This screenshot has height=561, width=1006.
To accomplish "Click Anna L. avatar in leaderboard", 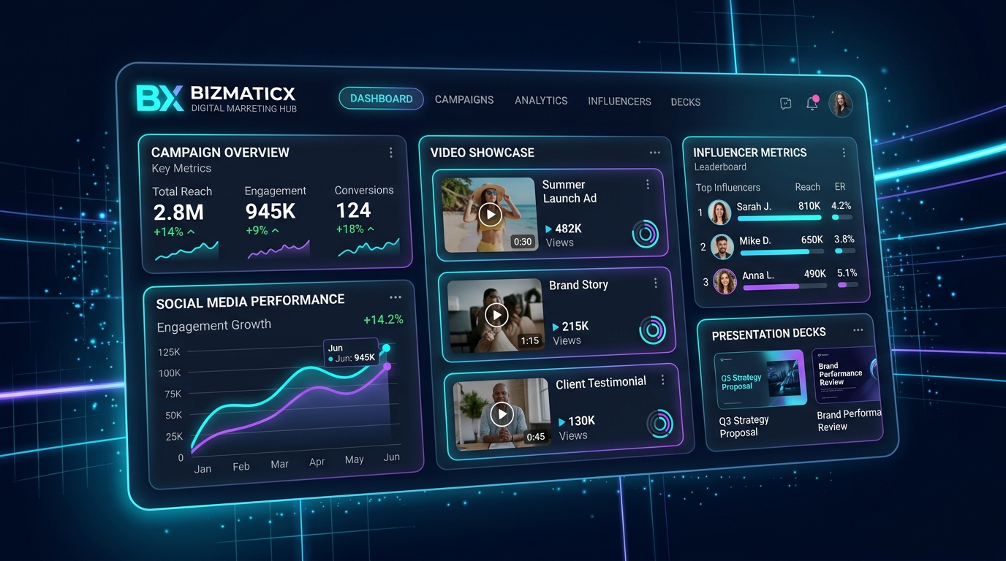I will pos(725,281).
